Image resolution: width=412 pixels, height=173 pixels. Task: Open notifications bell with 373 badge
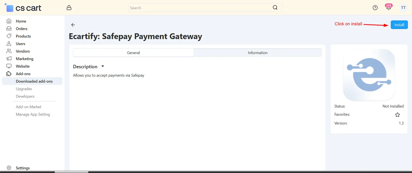pyautogui.click(x=389, y=7)
